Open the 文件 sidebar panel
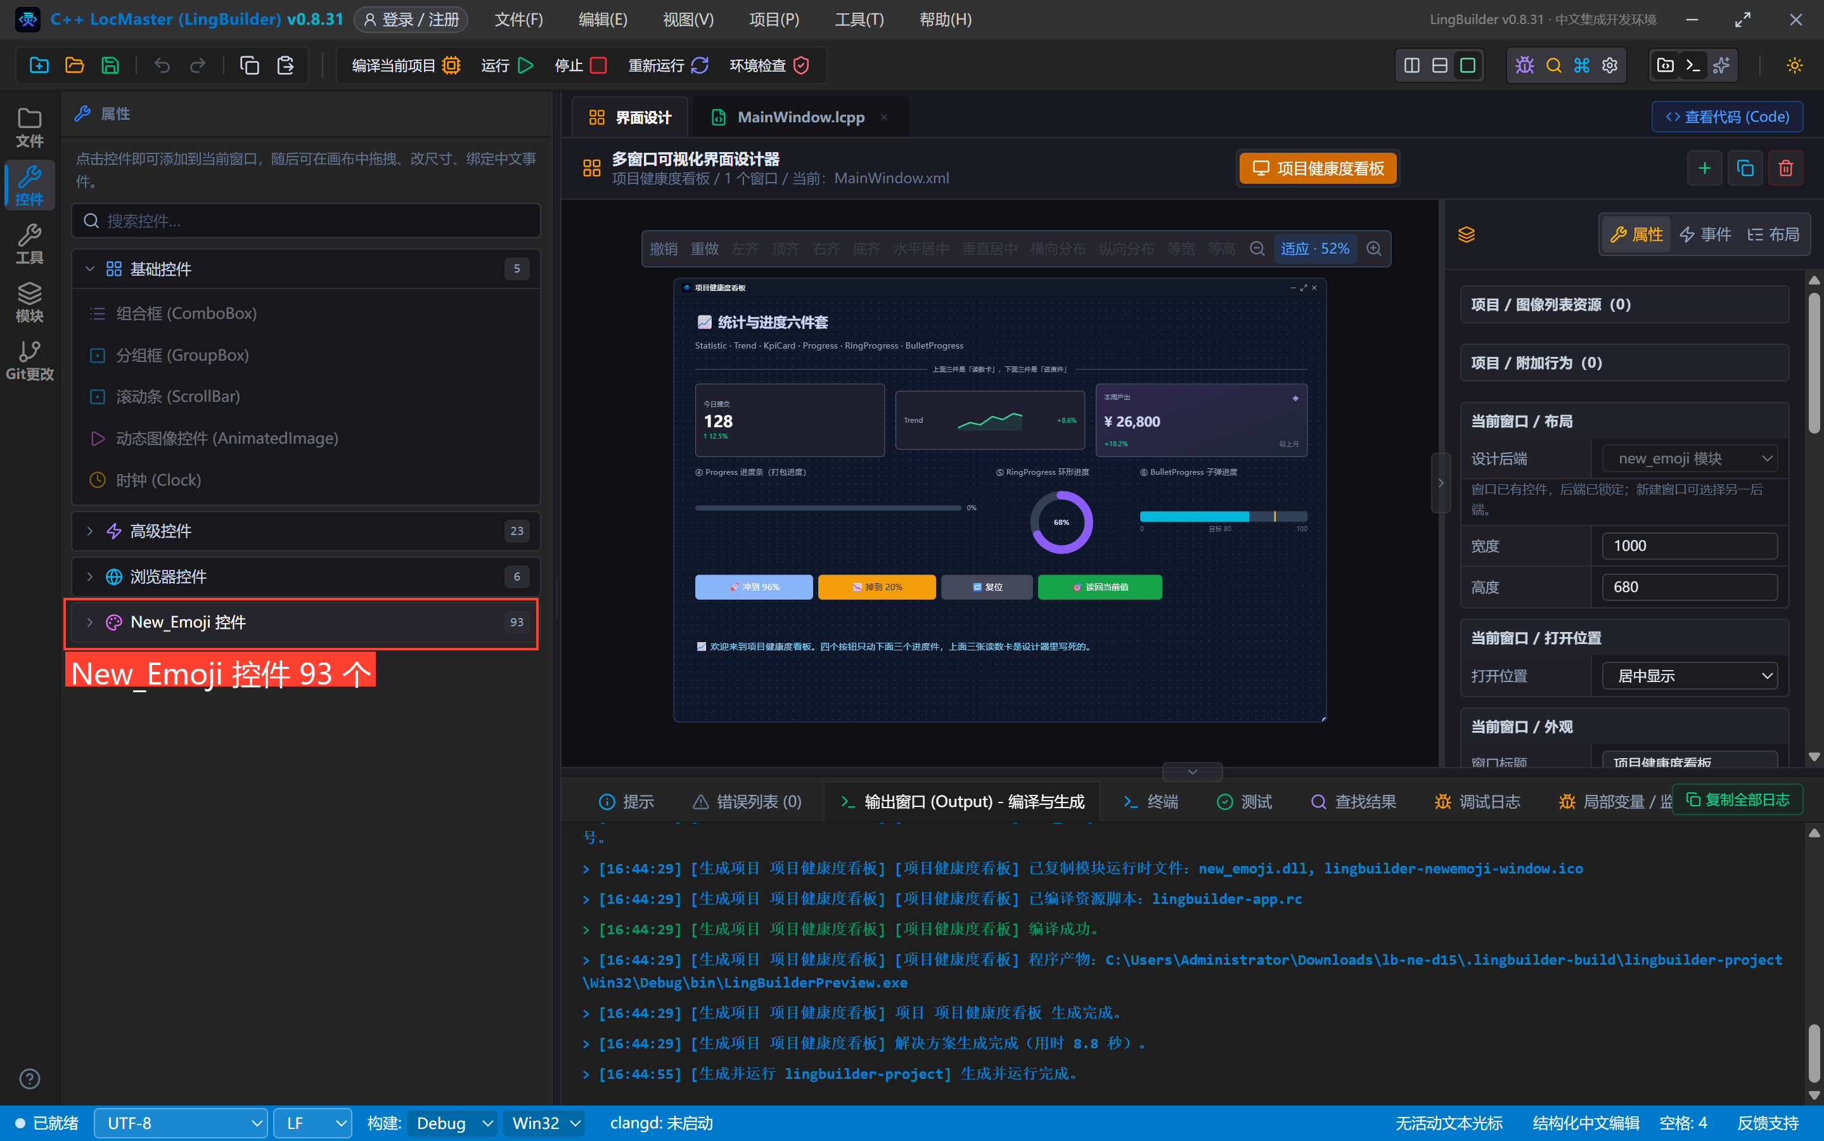Viewport: 1824px width, 1141px height. click(29, 127)
